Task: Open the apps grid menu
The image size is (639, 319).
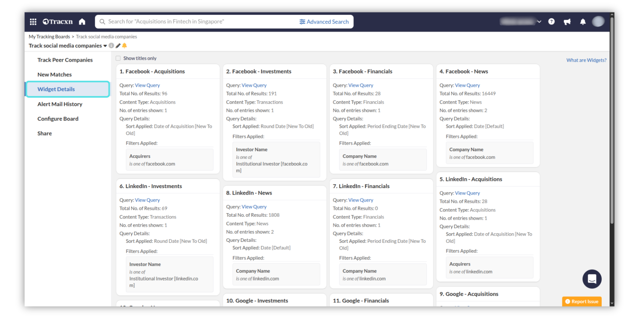Action: pos(33,22)
